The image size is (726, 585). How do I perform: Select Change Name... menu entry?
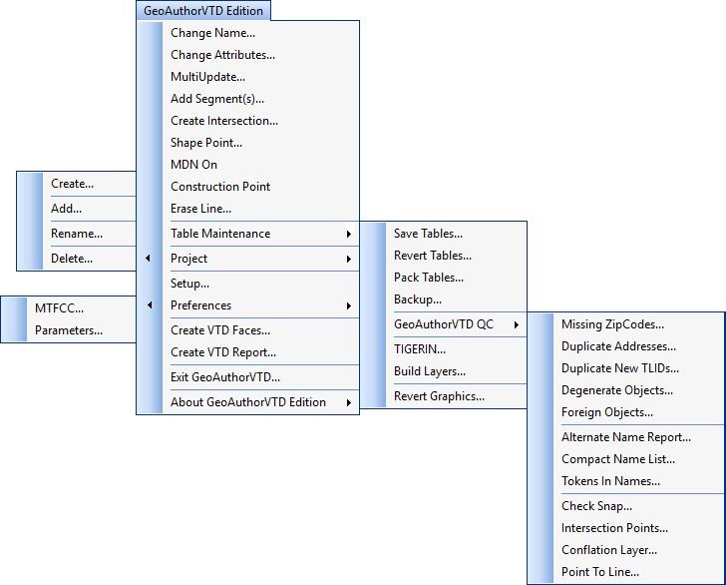[212, 33]
